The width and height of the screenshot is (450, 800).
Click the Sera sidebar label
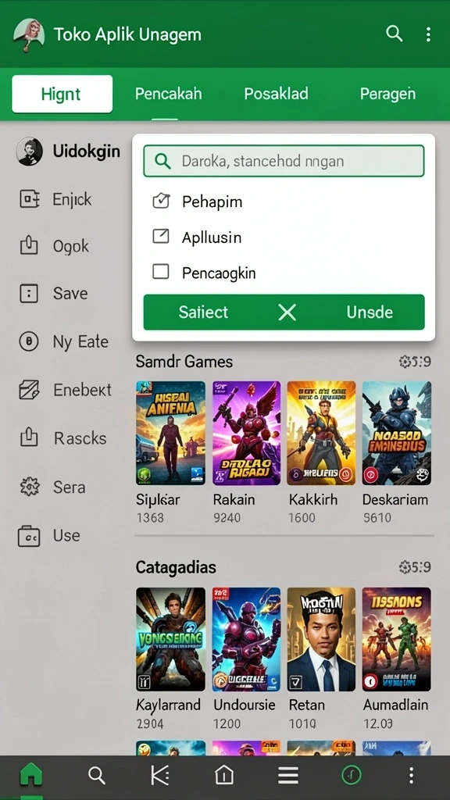click(69, 487)
